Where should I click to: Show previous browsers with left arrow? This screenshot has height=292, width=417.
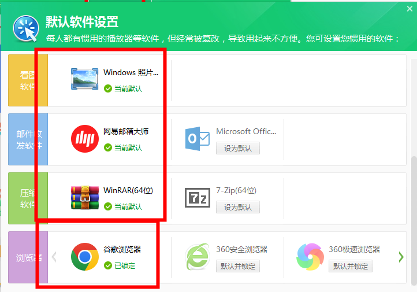(x=54, y=257)
